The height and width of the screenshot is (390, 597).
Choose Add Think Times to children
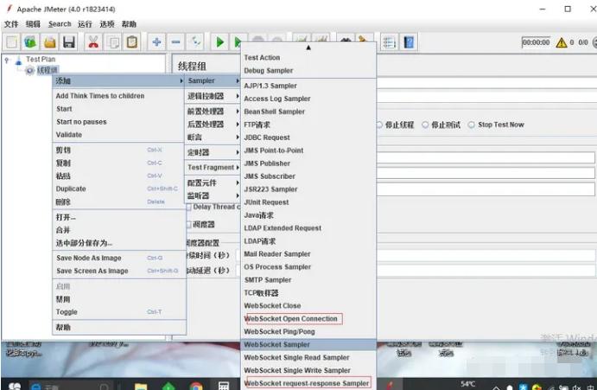[x=118, y=96]
